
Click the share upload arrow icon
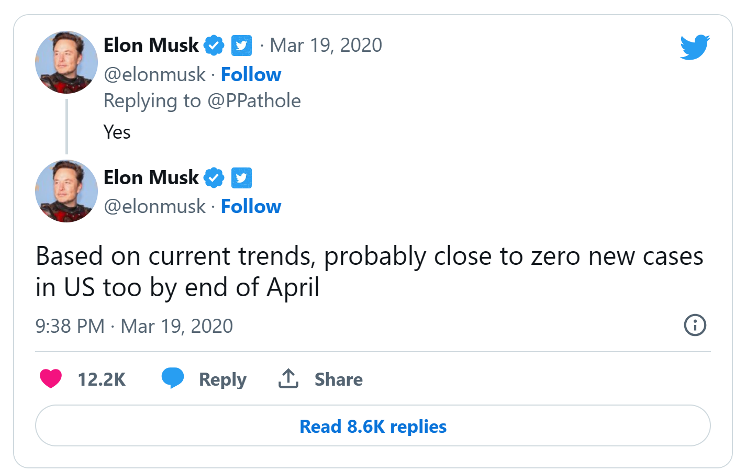pyautogui.click(x=288, y=378)
